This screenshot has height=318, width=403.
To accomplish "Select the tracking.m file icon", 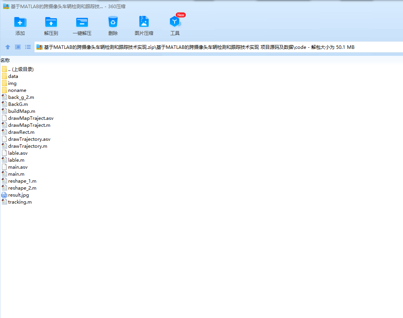I will [x=4, y=202].
